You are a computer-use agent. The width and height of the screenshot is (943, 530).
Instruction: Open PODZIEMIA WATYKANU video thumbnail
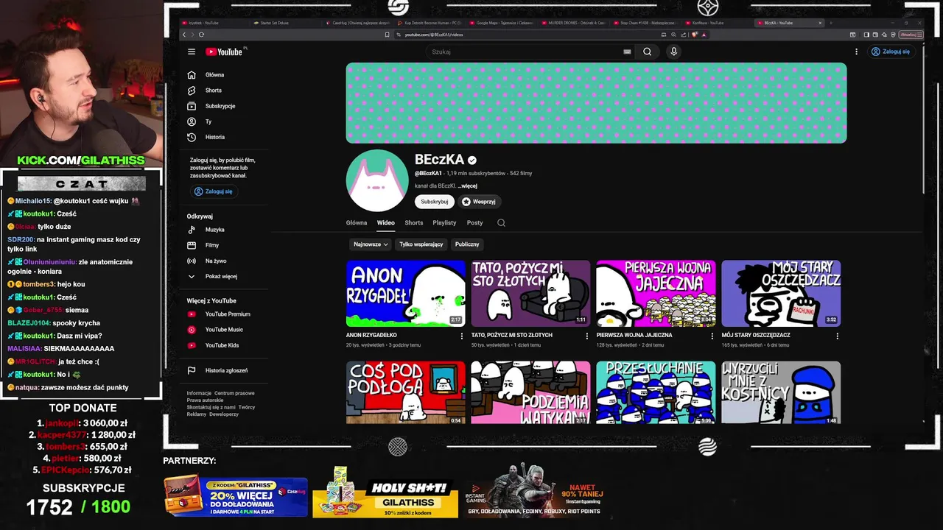pos(531,392)
